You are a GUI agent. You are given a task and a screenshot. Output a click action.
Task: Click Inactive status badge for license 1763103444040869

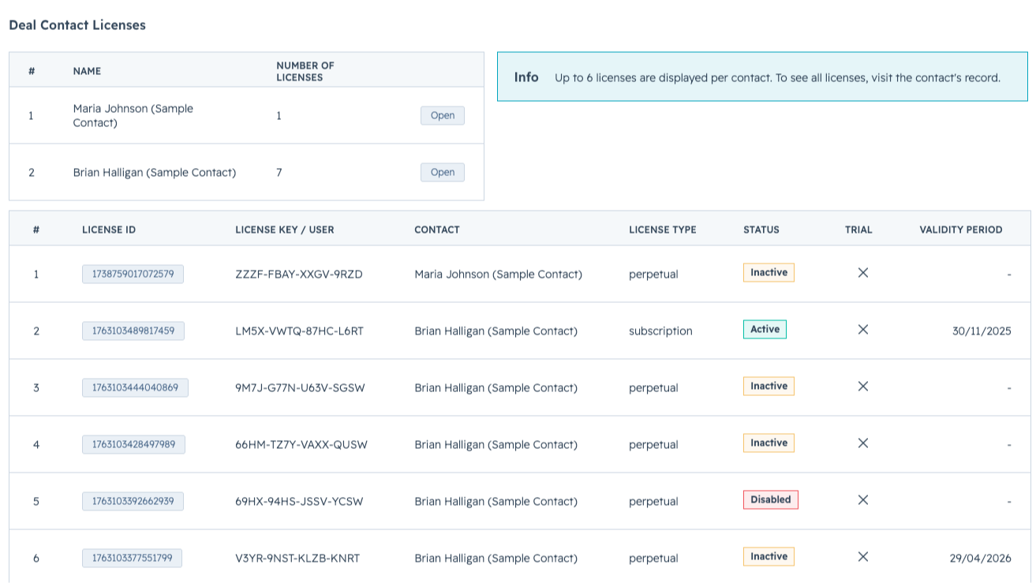[769, 386]
